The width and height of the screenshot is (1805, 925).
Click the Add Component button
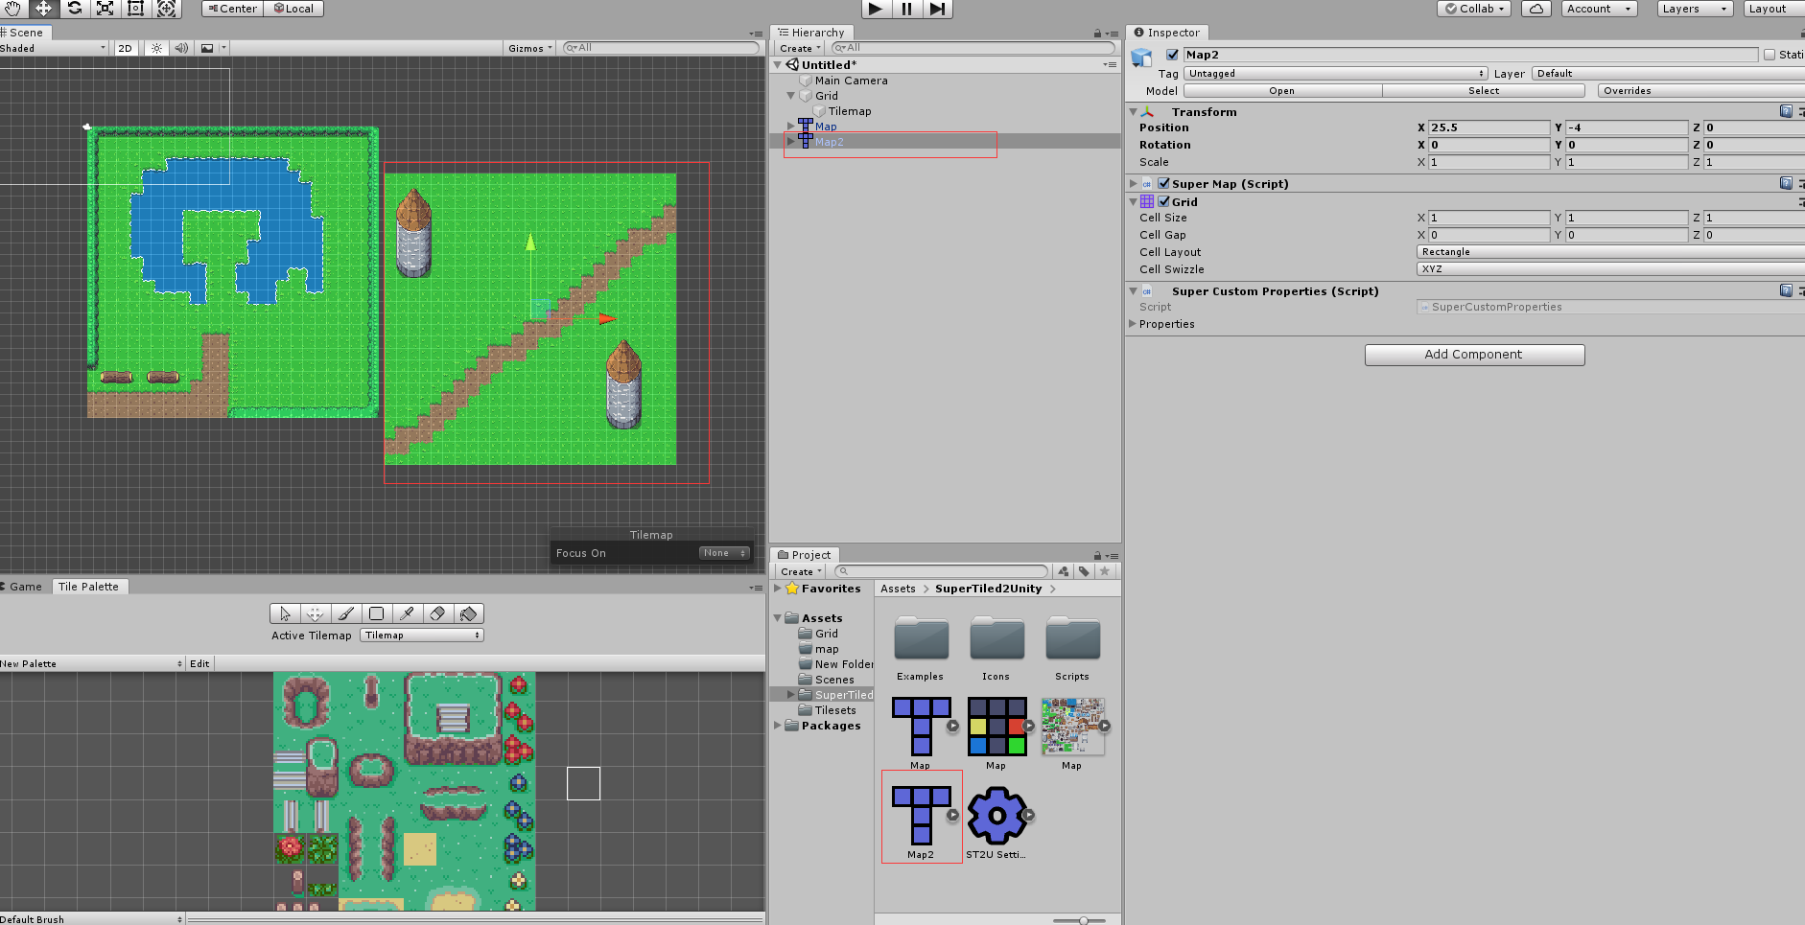pos(1474,354)
